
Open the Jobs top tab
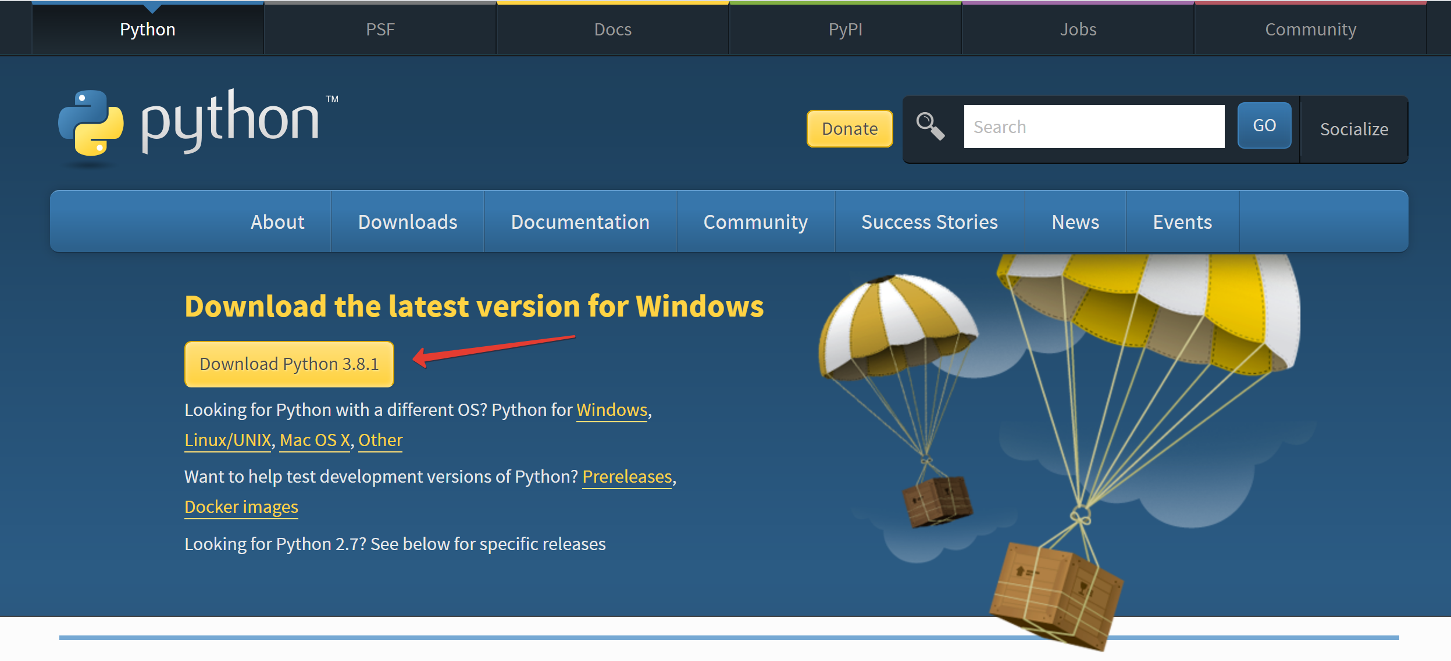coord(1078,29)
